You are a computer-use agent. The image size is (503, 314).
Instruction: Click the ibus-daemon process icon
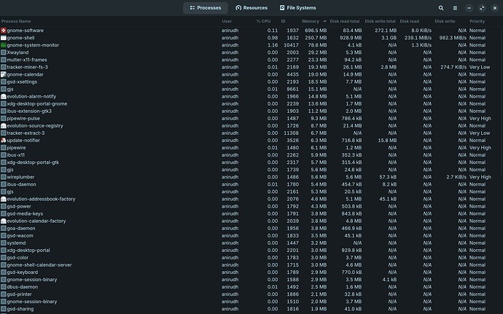click(4, 184)
